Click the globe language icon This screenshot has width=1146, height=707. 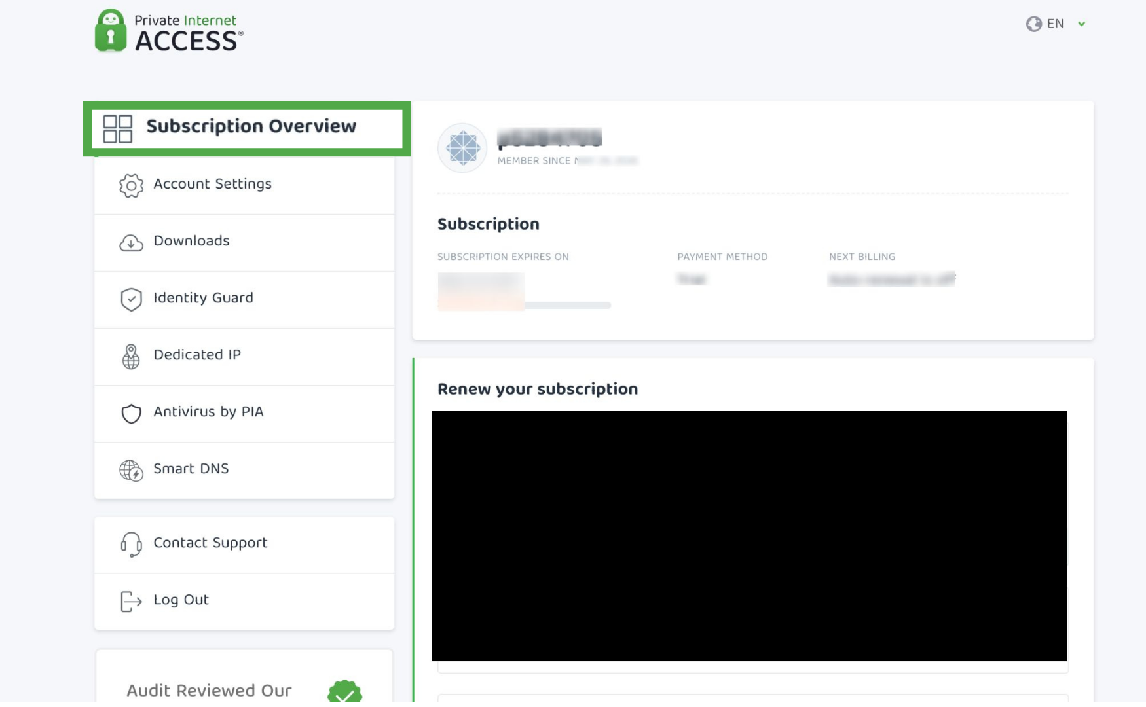pyautogui.click(x=1033, y=24)
